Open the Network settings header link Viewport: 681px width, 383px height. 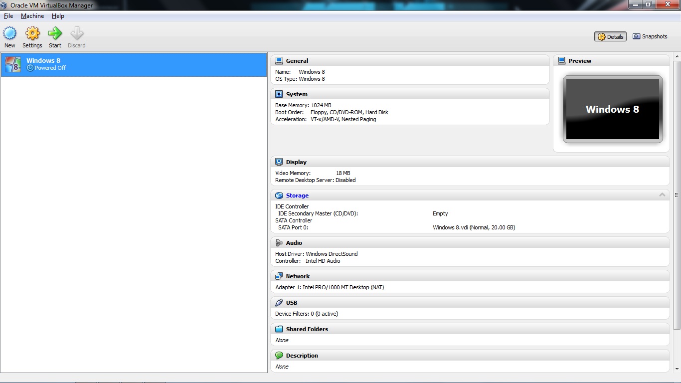[x=298, y=276]
